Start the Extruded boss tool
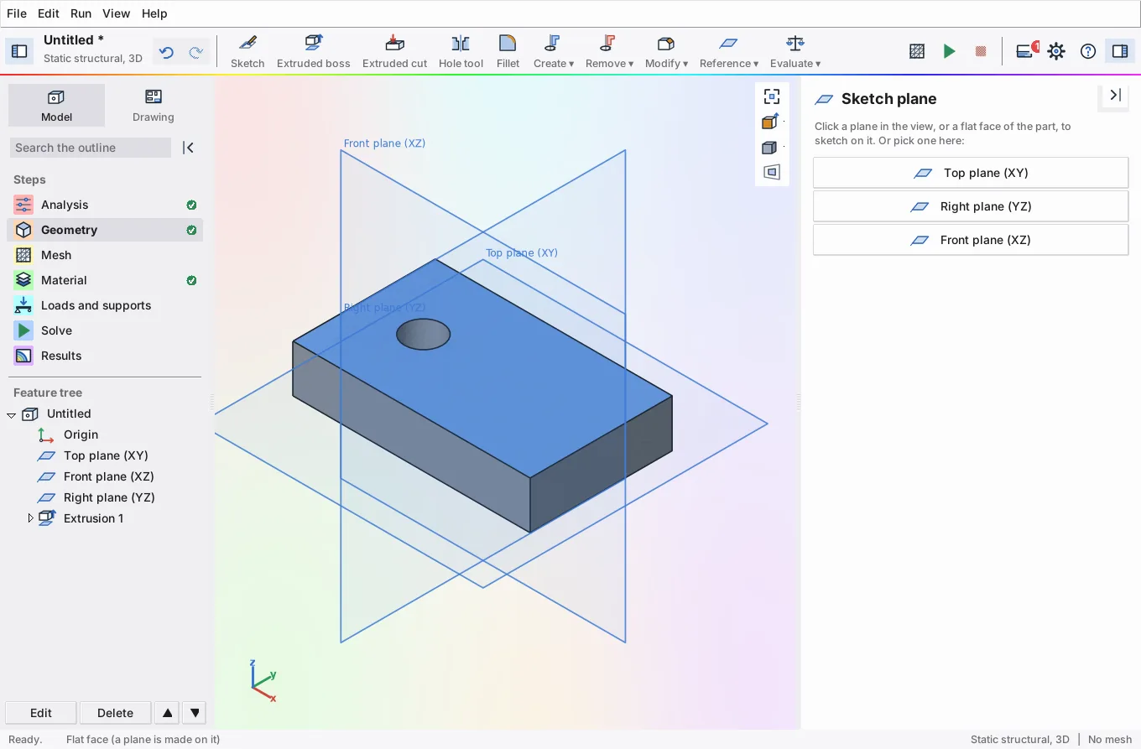This screenshot has width=1141, height=749. [313, 51]
